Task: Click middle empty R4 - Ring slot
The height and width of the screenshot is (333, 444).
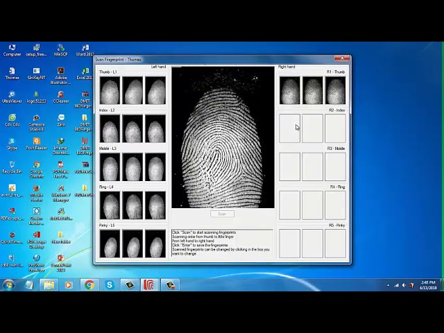Action: pyautogui.click(x=313, y=205)
